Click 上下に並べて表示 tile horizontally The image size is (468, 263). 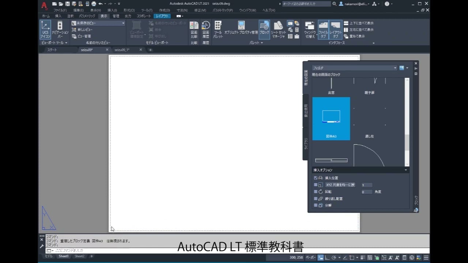click(x=359, y=23)
